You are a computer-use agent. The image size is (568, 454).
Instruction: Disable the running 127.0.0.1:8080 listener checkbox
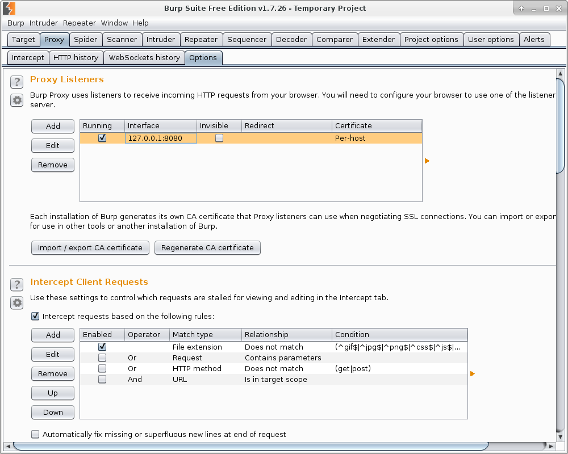point(102,138)
